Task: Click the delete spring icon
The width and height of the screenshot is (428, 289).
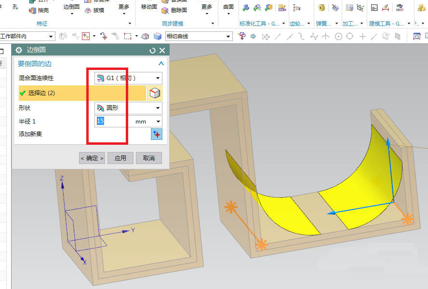Action: coord(335,8)
